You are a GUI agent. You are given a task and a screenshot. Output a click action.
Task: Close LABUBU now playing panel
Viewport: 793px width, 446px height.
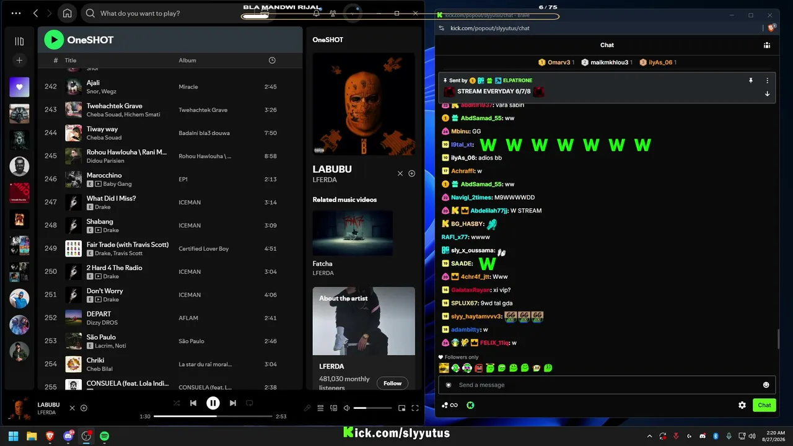[400, 173]
